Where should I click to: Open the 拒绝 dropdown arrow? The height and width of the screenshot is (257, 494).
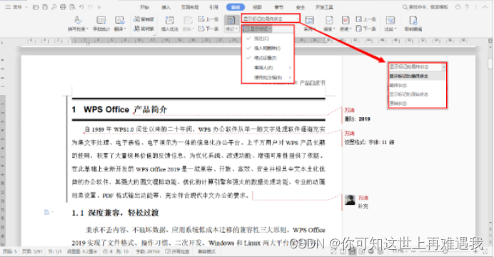[x=350, y=29]
